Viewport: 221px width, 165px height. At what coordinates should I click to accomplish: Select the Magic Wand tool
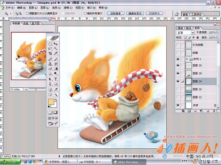[56, 48]
